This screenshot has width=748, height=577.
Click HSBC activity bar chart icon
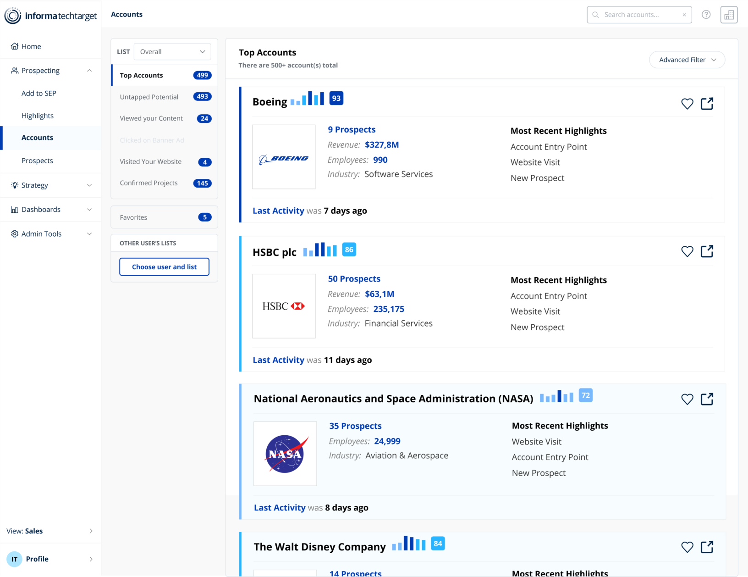point(320,250)
